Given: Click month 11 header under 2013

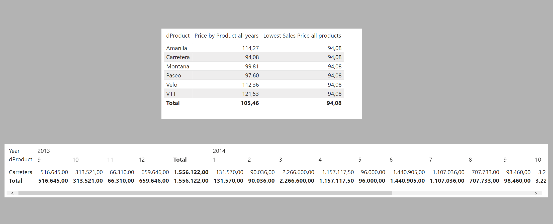Looking at the screenshot, I should pos(110,160).
